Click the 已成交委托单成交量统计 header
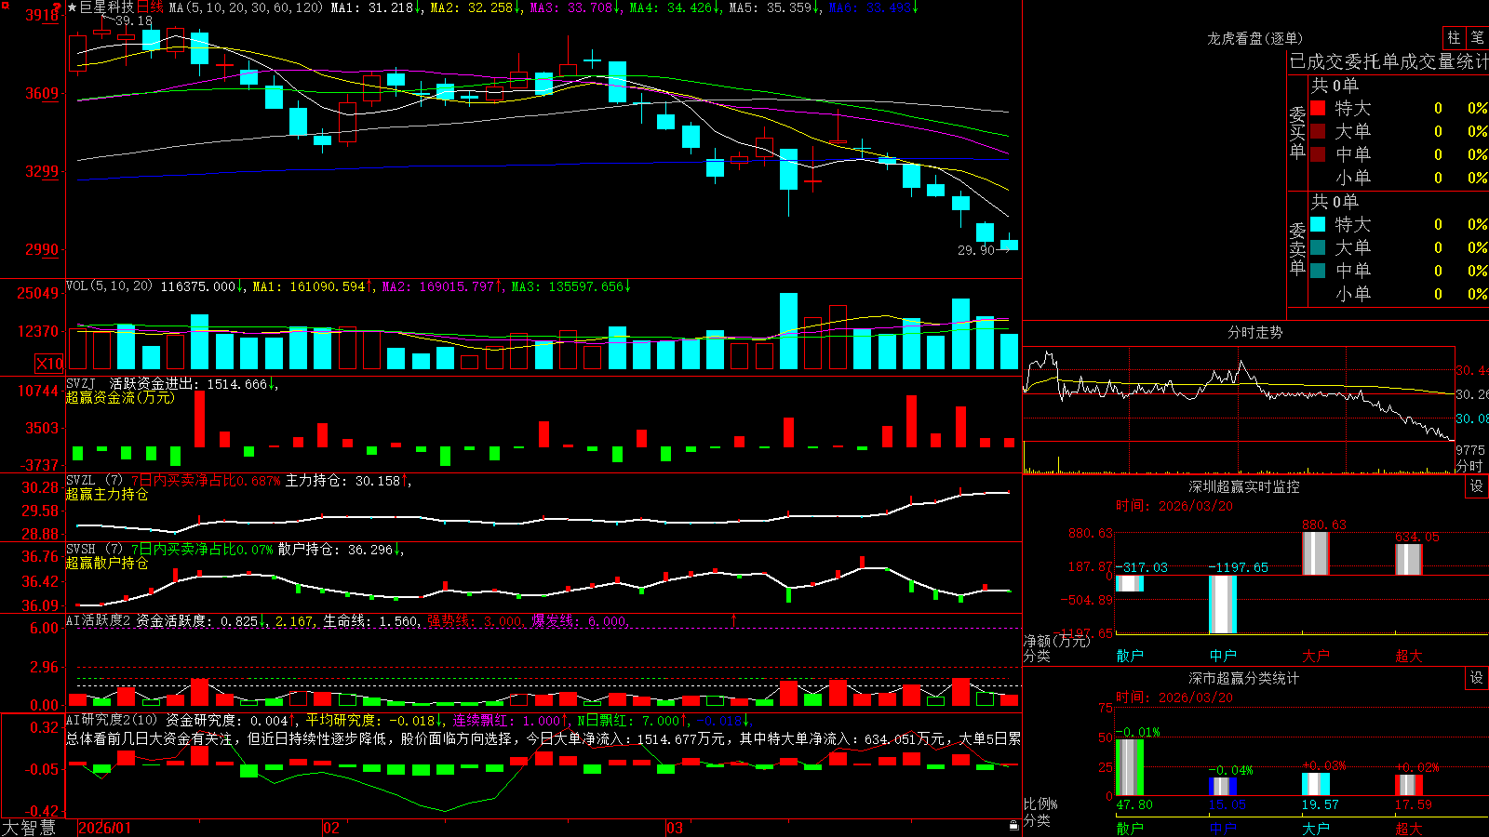The height and width of the screenshot is (837, 1489). pos(1388,61)
